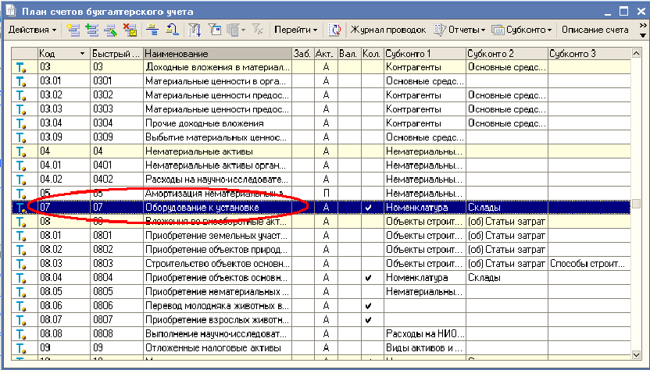Screen dimensions: 650x370
Task: Toggle quantity checkmark for account 07
Action: click(368, 208)
